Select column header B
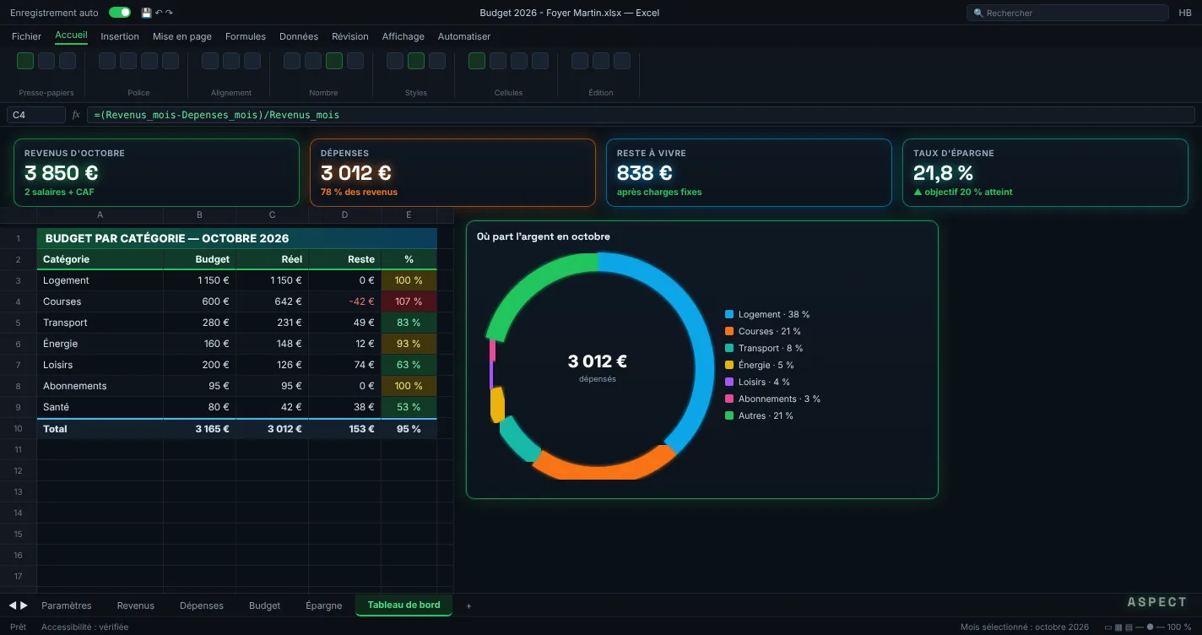This screenshot has height=635, width=1202. pyautogui.click(x=200, y=215)
